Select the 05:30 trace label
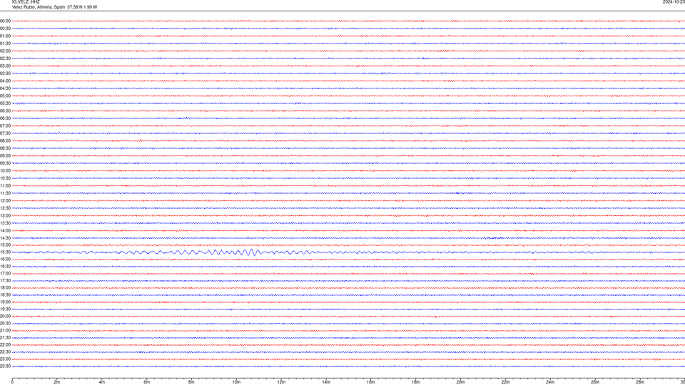 5,103
